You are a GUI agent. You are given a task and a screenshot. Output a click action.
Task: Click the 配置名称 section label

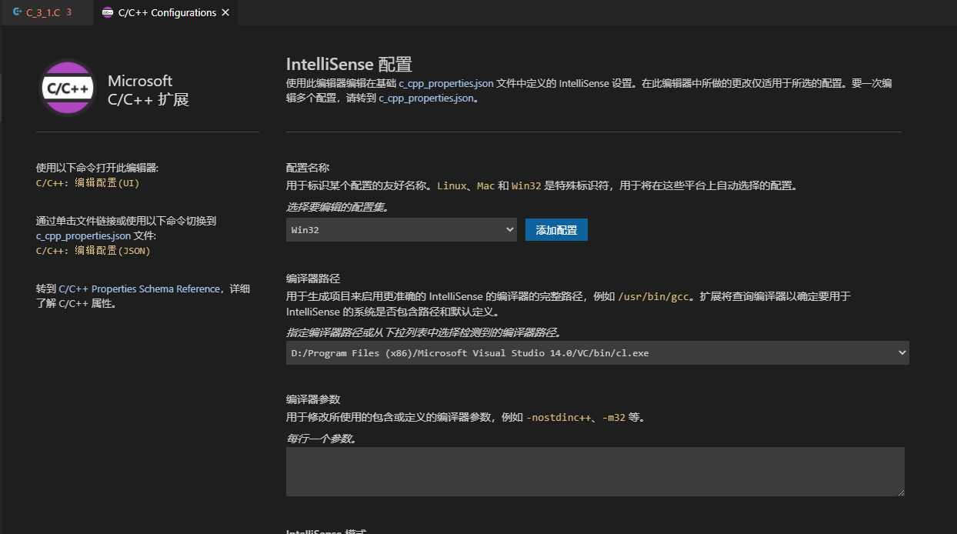(308, 168)
